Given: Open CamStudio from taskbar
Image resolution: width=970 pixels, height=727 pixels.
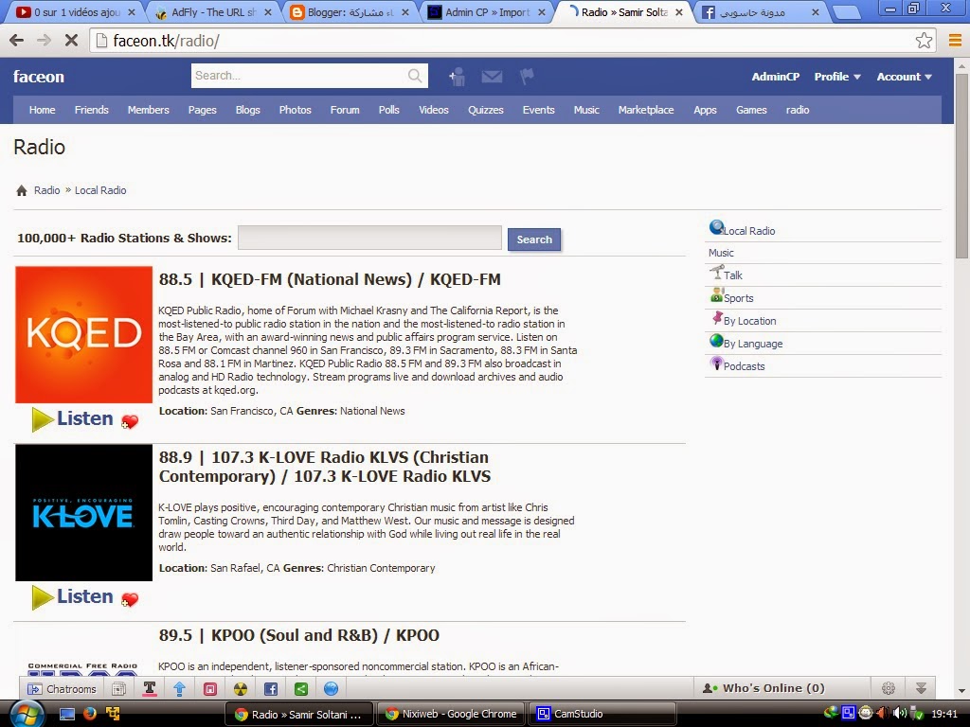Looking at the screenshot, I should (600, 714).
